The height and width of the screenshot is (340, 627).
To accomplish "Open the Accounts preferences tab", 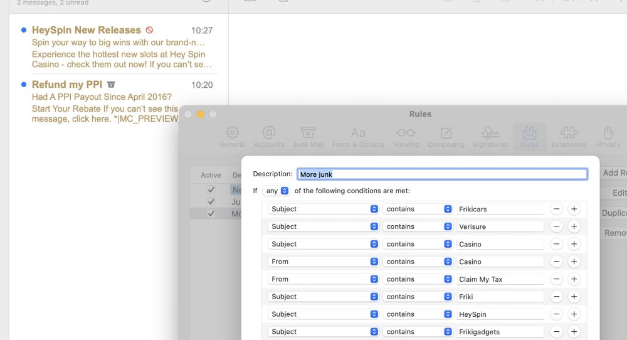I will pos(269,137).
